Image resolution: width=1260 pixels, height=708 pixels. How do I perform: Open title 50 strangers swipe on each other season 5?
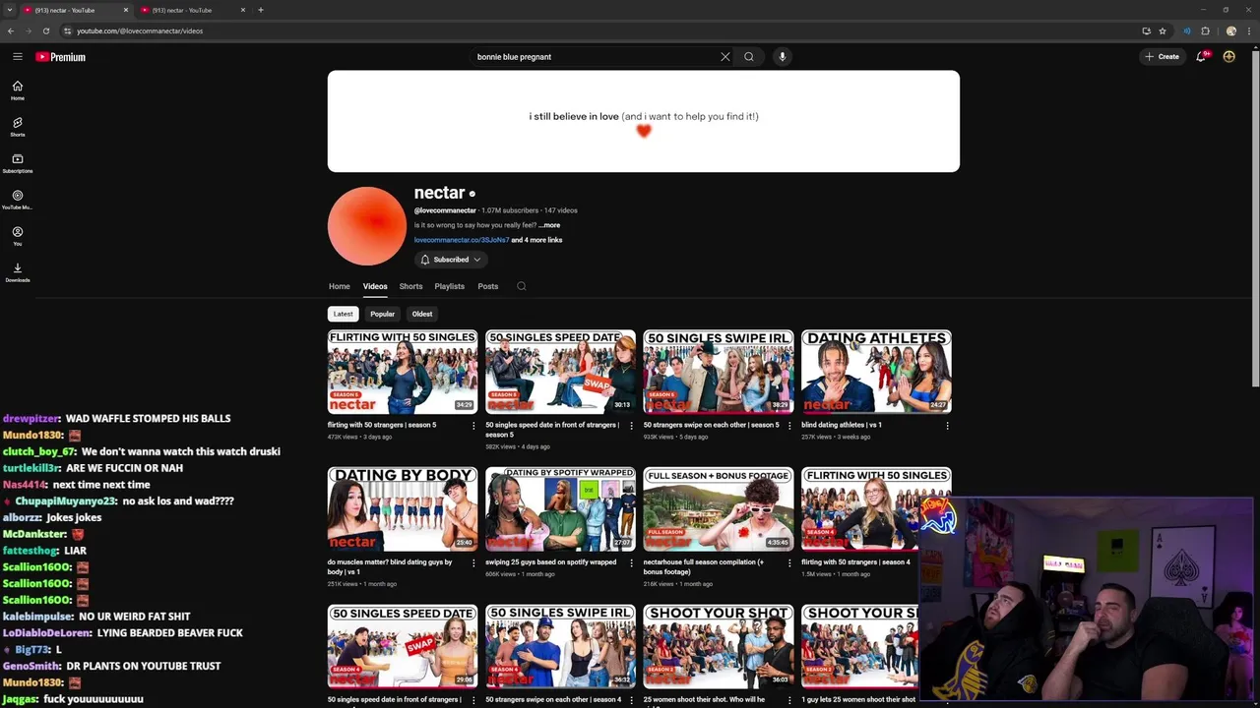point(711,425)
